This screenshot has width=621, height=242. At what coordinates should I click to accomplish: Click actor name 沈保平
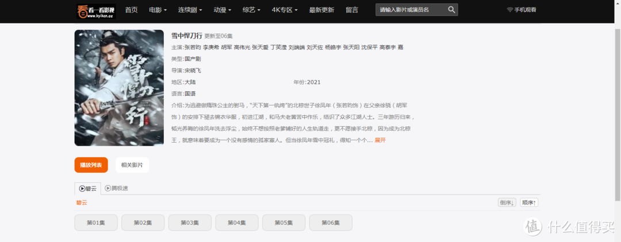(x=370, y=48)
